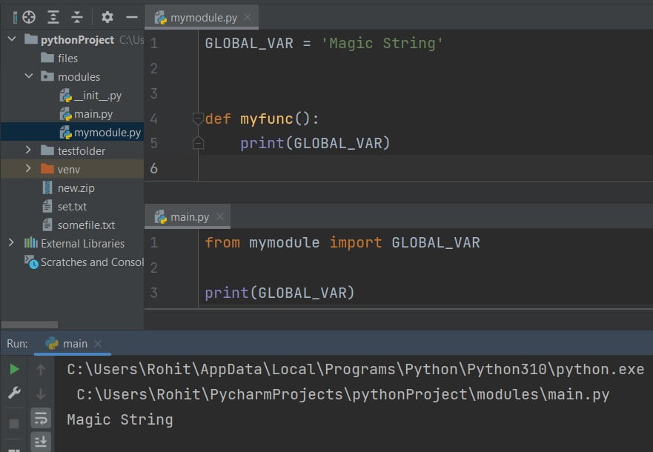Screen dimensions: 653x452
Task: Click the up-arrow navigation icon in run panel
Action: click(41, 368)
